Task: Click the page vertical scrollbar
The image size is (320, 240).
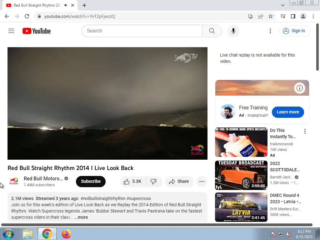Action: (x=317, y=47)
